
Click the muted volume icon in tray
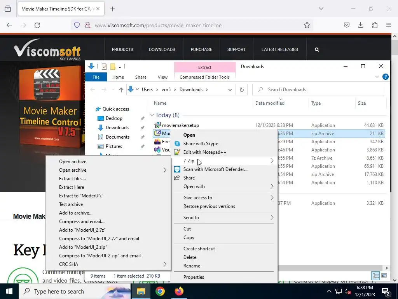(x=348, y=291)
